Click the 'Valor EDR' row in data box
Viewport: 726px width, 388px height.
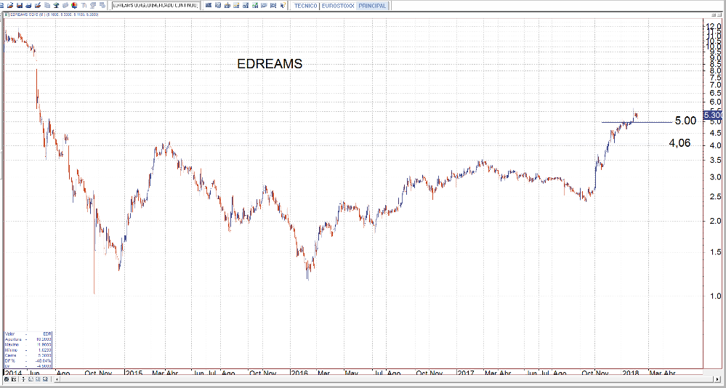(x=28, y=334)
